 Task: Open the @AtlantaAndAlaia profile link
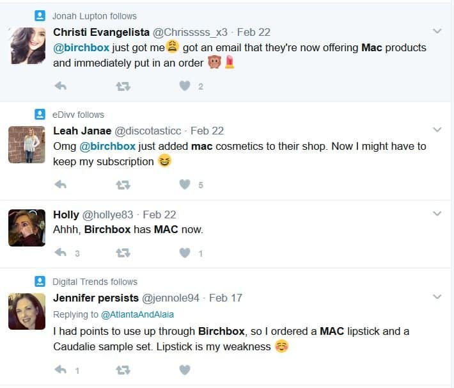[x=136, y=314]
